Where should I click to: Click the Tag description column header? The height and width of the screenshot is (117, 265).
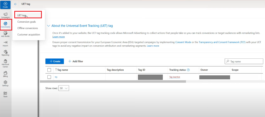click(x=115, y=70)
